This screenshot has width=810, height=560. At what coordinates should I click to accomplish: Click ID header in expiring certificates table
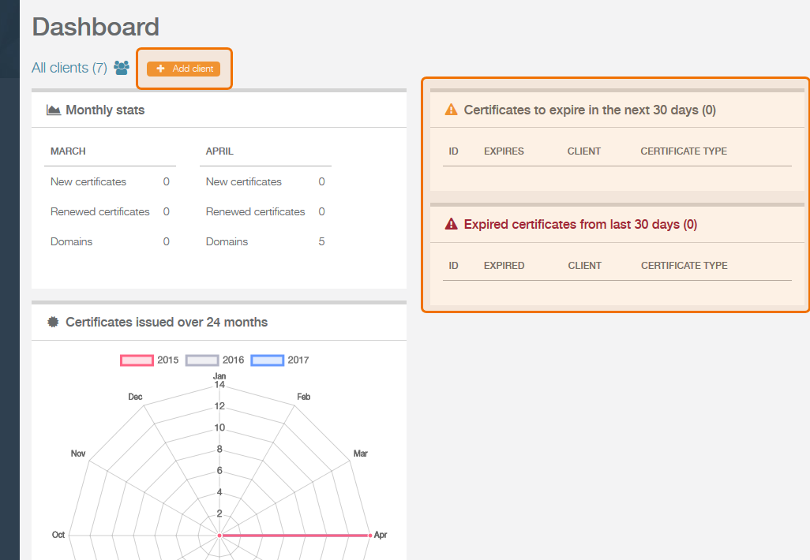coord(454,151)
